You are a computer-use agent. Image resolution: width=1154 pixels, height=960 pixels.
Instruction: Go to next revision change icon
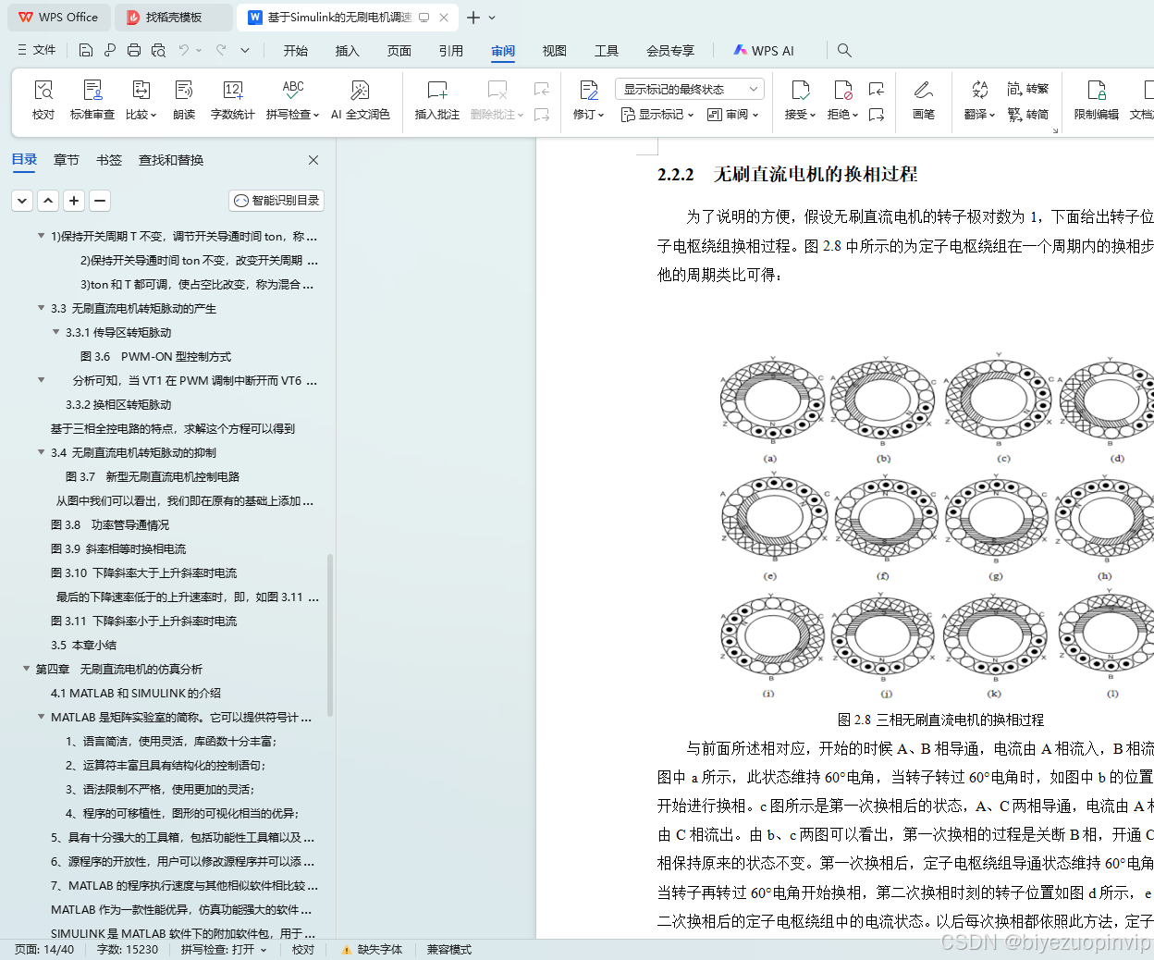click(877, 115)
